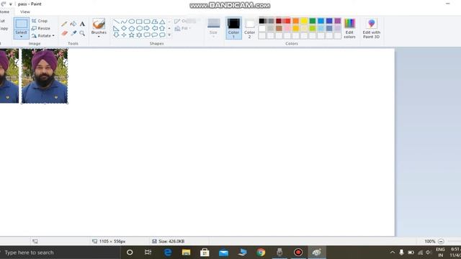Image resolution: width=461 pixels, height=259 pixels.
Task: Open the Edit colors dialog
Action: [x=349, y=28]
